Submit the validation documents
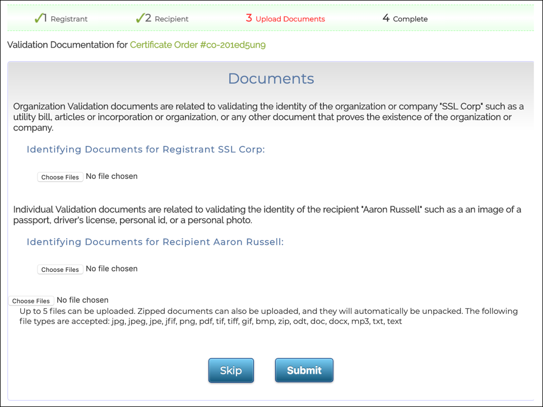The width and height of the screenshot is (543, 407). pos(304,371)
